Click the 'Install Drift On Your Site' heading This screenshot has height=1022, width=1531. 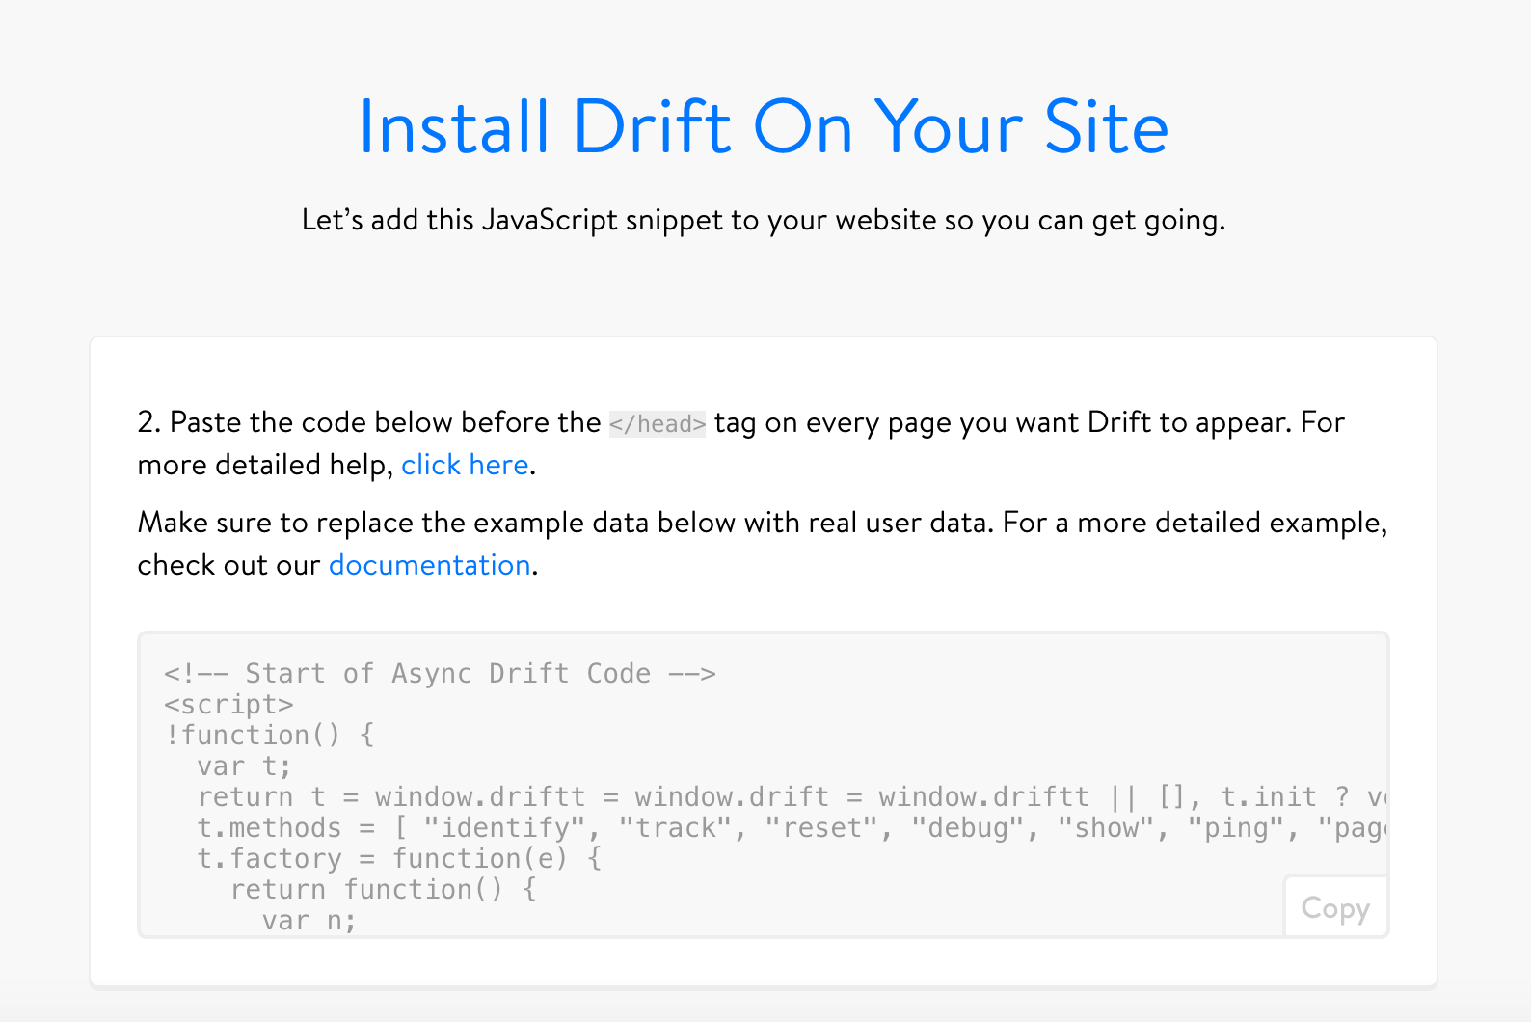point(764,126)
